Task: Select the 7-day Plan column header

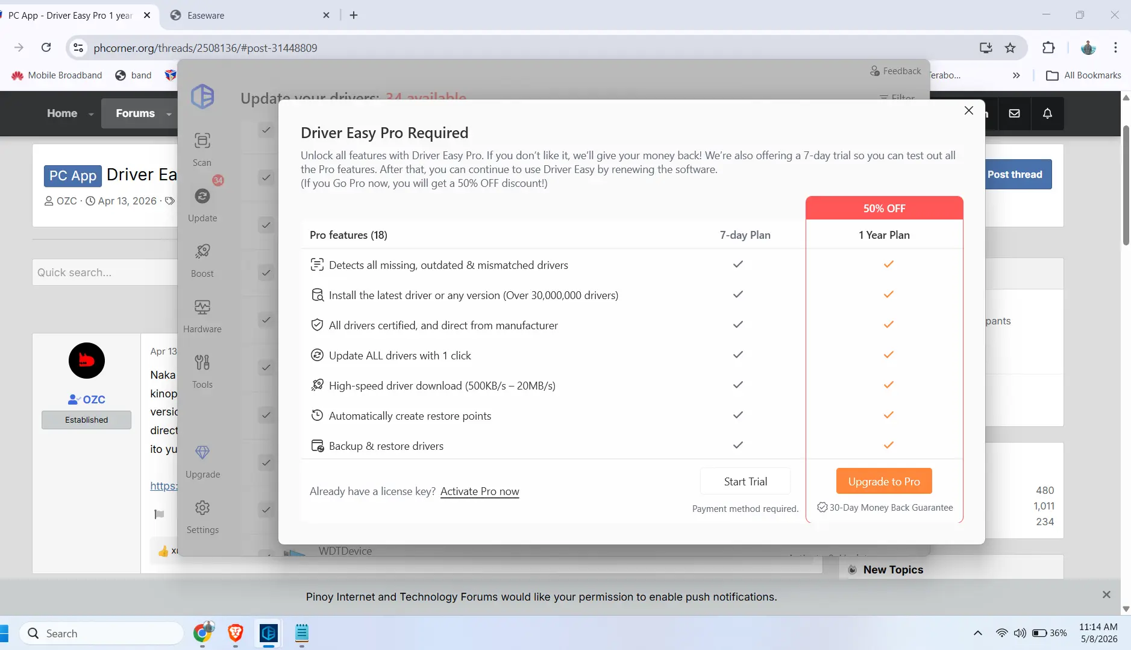Action: 745,235
